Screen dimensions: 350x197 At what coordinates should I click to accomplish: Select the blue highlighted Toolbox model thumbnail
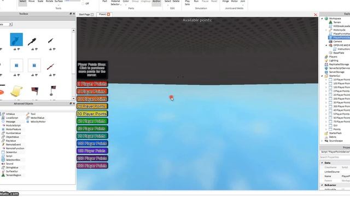click(x=16, y=39)
